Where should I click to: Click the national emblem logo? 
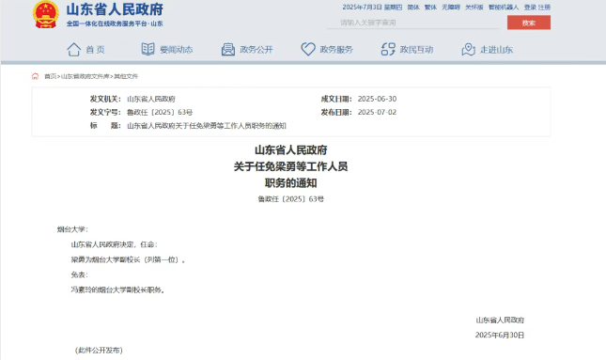tap(46, 15)
